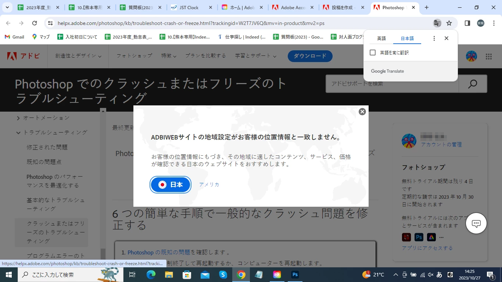Open Windows Start menu
Image resolution: width=502 pixels, height=282 pixels.
(x=8, y=275)
